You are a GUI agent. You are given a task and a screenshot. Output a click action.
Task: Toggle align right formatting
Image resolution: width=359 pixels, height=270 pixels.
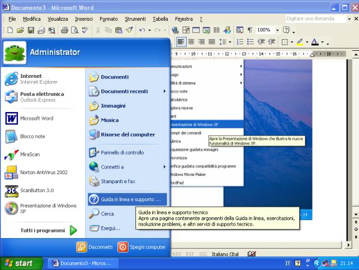[201, 42]
